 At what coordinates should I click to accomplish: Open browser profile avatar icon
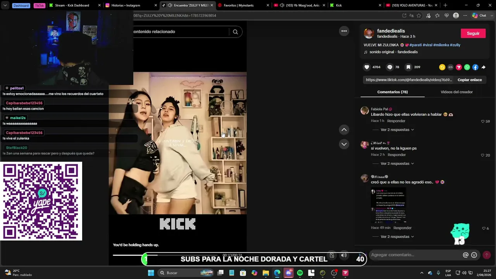(x=456, y=15)
